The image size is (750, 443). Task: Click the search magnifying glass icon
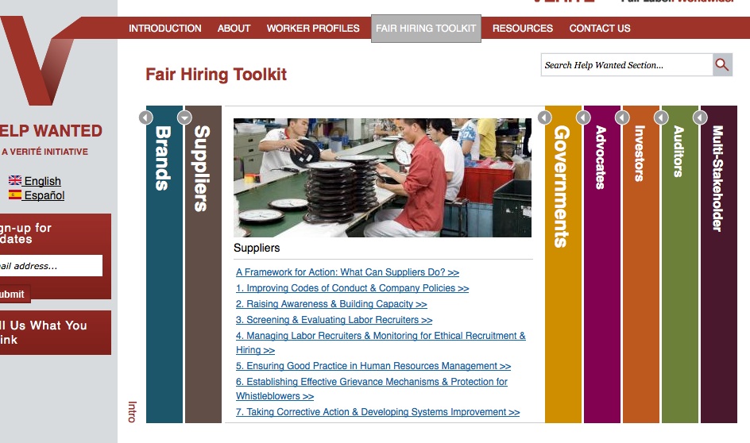click(x=721, y=65)
